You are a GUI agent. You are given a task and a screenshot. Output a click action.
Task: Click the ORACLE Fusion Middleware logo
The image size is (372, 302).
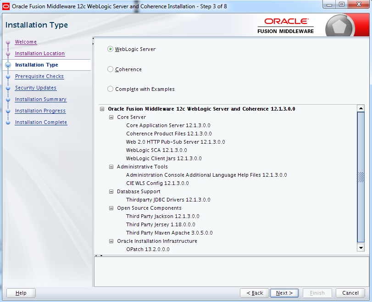coord(285,21)
